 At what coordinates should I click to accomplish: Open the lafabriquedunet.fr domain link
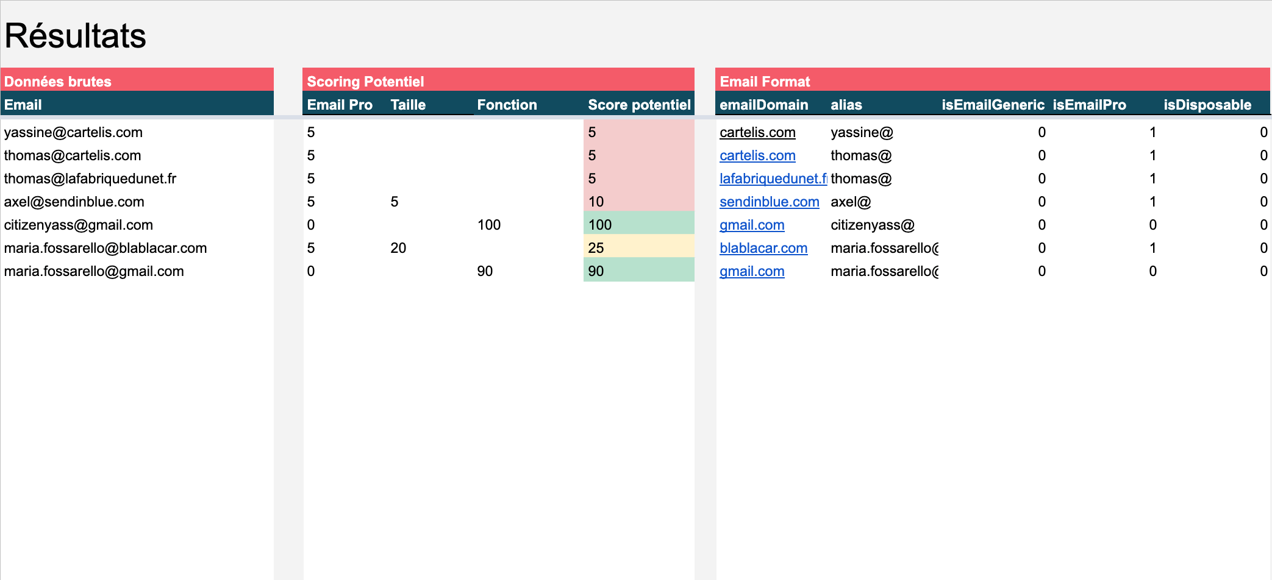(x=773, y=179)
